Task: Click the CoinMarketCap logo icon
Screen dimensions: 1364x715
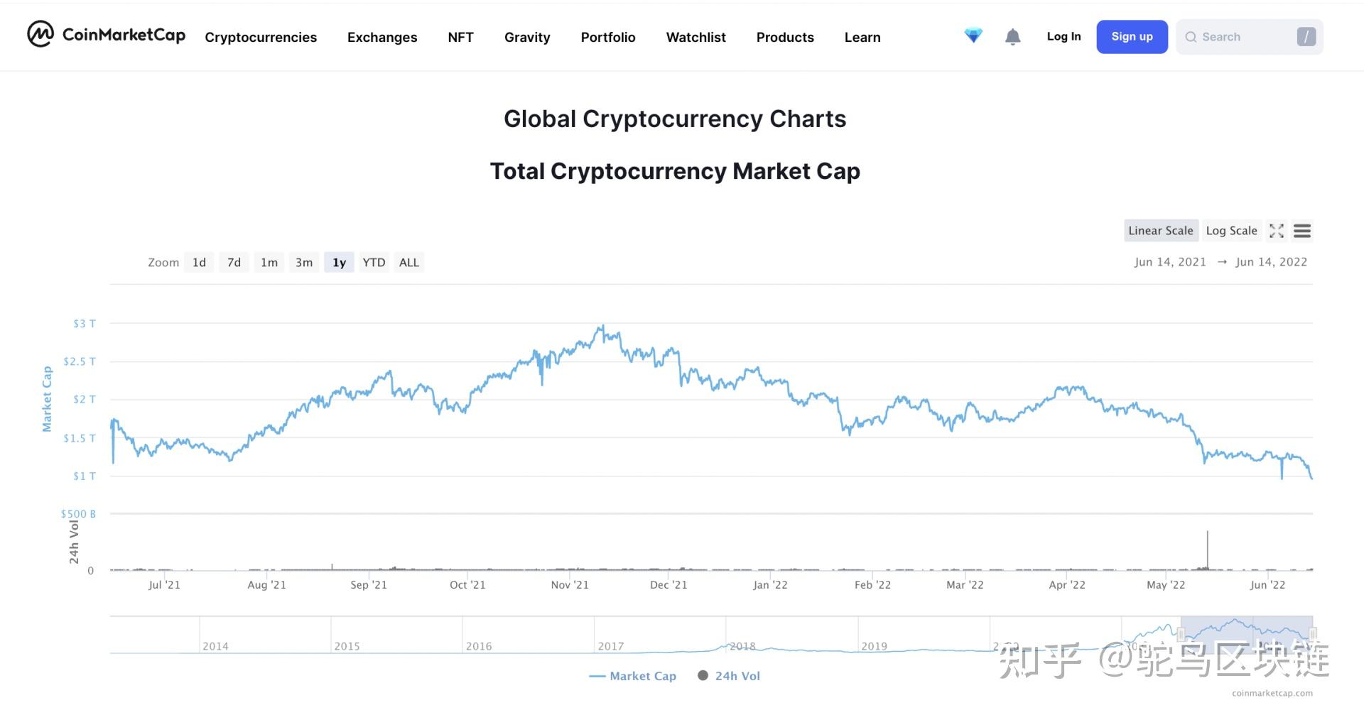Action: pyautogui.click(x=40, y=34)
